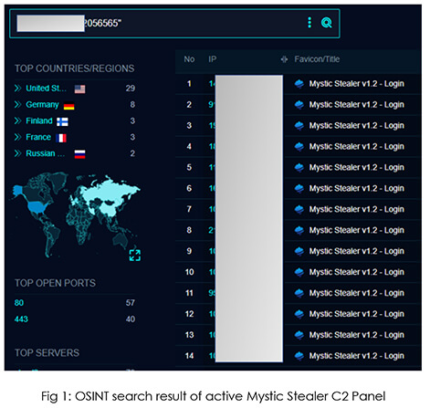This screenshot has width=430, height=408.
Task: Click the United States count 29
Action: [x=131, y=89]
